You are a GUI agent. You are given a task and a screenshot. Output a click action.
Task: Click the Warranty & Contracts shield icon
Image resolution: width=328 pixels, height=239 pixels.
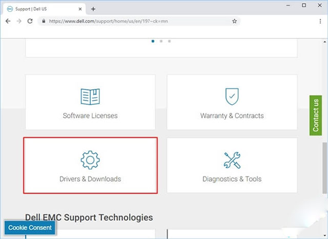coord(232,96)
